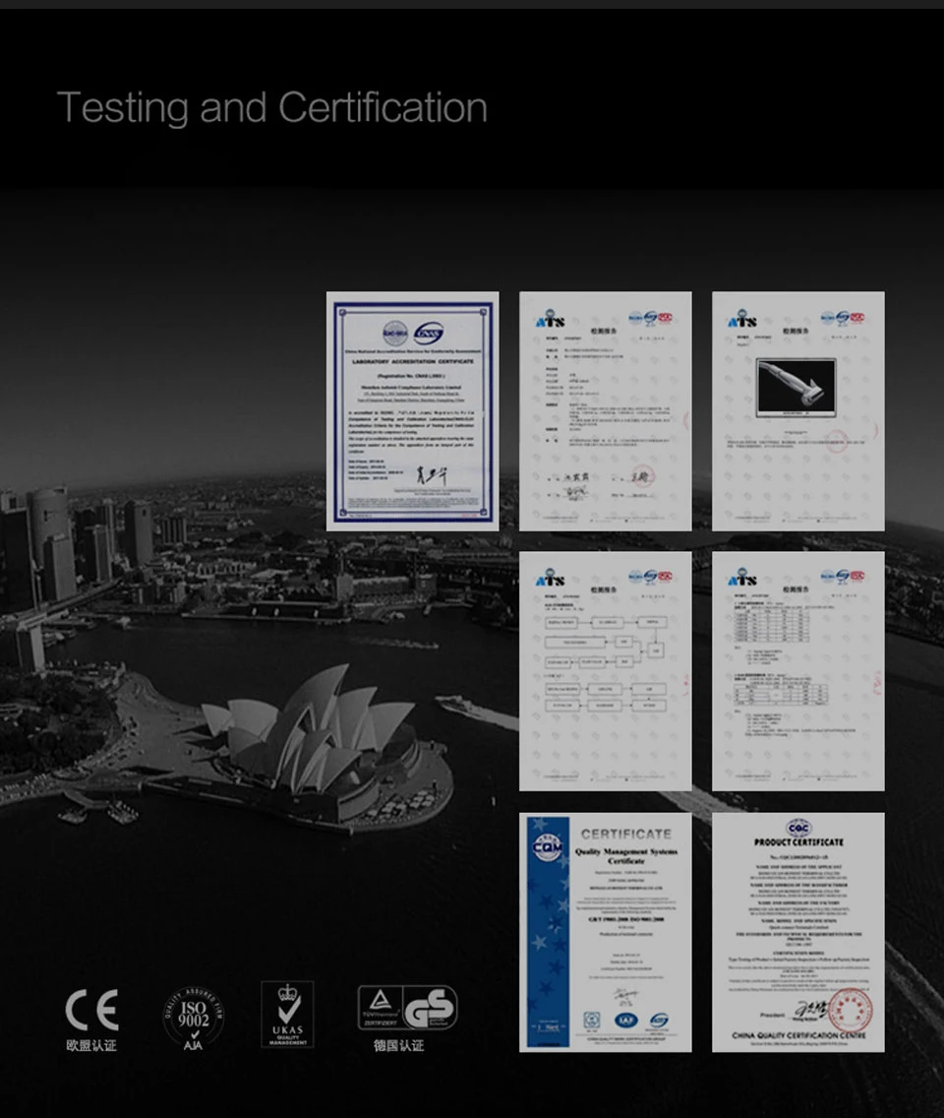The width and height of the screenshot is (944, 1118).
Task: Open the ATS test report with signatures
Action: point(605,410)
